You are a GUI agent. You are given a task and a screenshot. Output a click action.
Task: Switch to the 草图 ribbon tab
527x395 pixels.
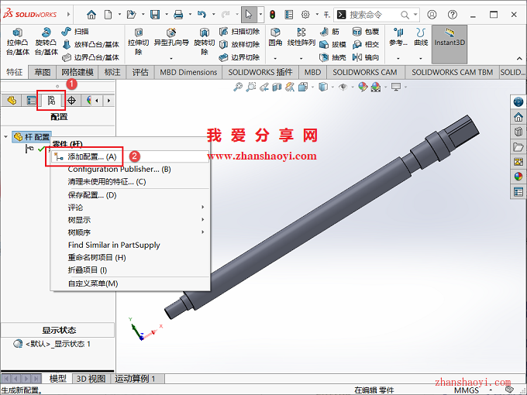point(42,72)
